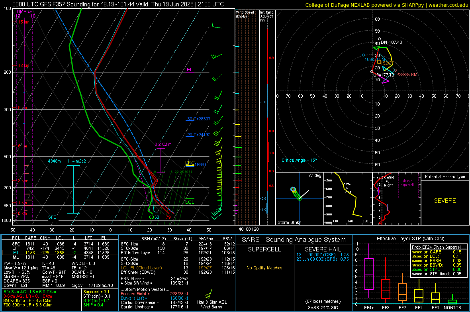This screenshot has width=470, height=312.
Task: Select the highlighted ML parcel row
Action: (x=60, y=253)
